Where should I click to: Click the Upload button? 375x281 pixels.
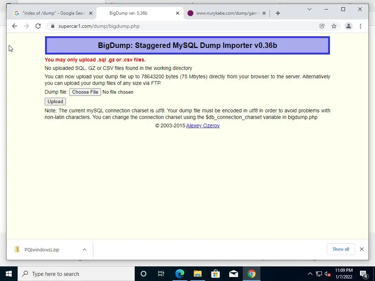[x=55, y=102]
